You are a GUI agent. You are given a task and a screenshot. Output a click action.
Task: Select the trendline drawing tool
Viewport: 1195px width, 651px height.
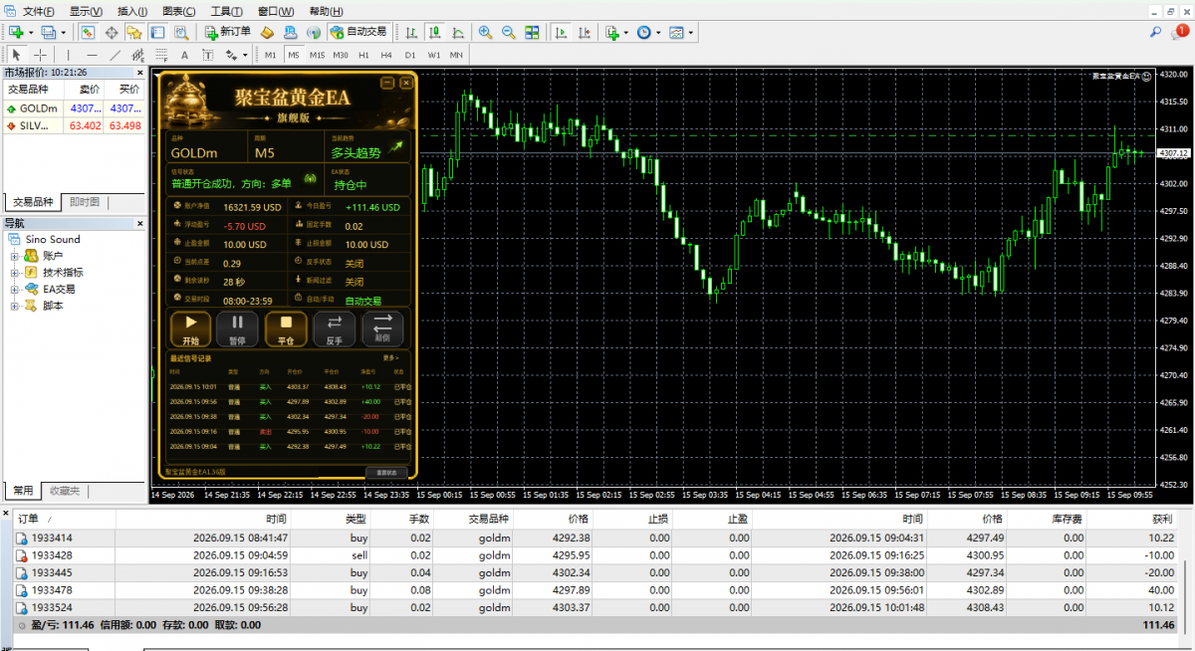tap(115, 55)
